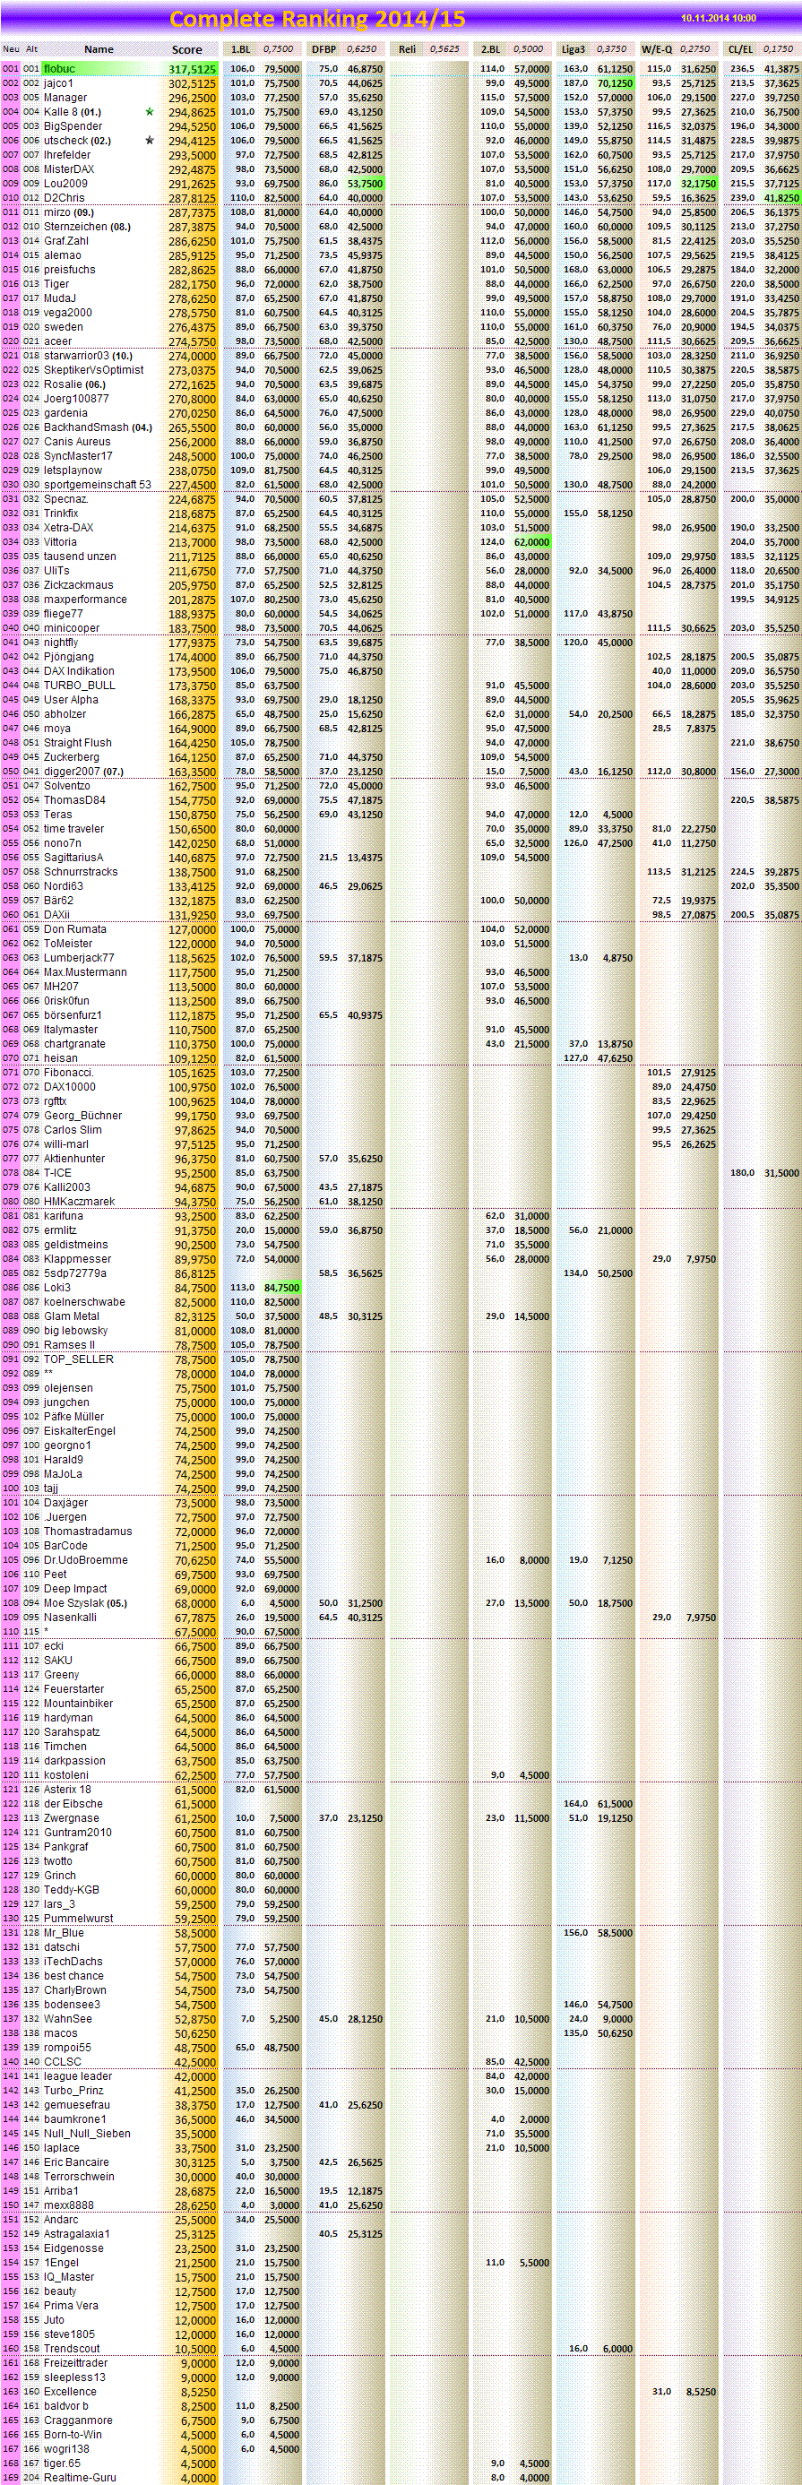Viewport: 802px width, 2485px height.
Task: Click D2Chris's highlighted CL/EL value 41,8250
Action: [781, 198]
